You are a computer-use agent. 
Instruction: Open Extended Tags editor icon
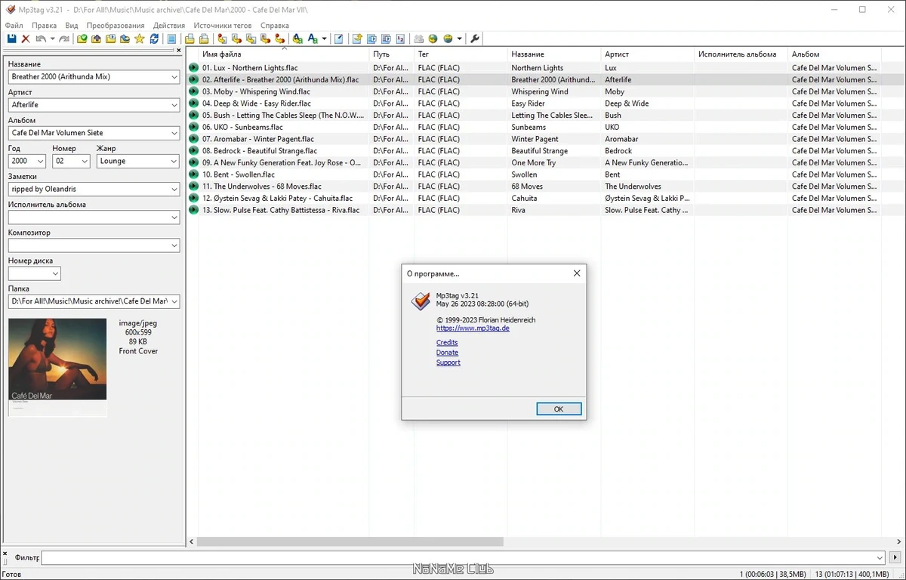(339, 39)
